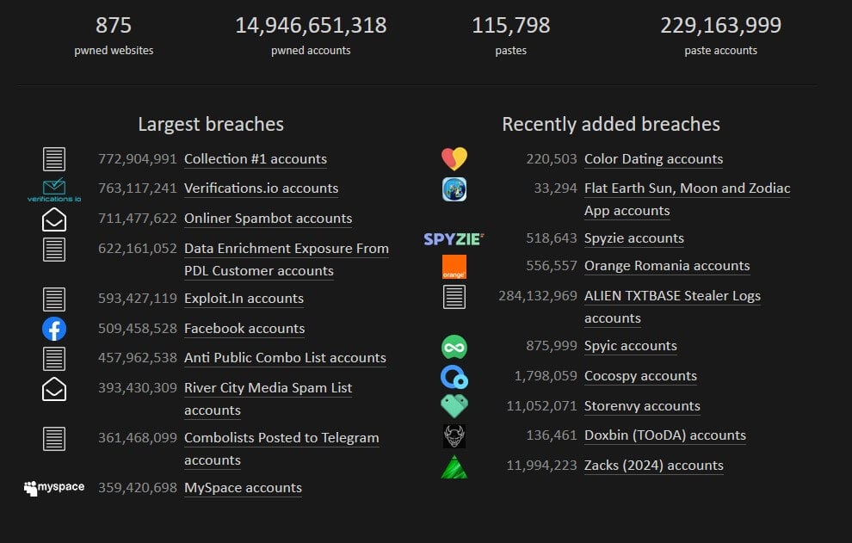This screenshot has width=852, height=543.
Task: Open Collection #1 accounts link
Action: [255, 159]
